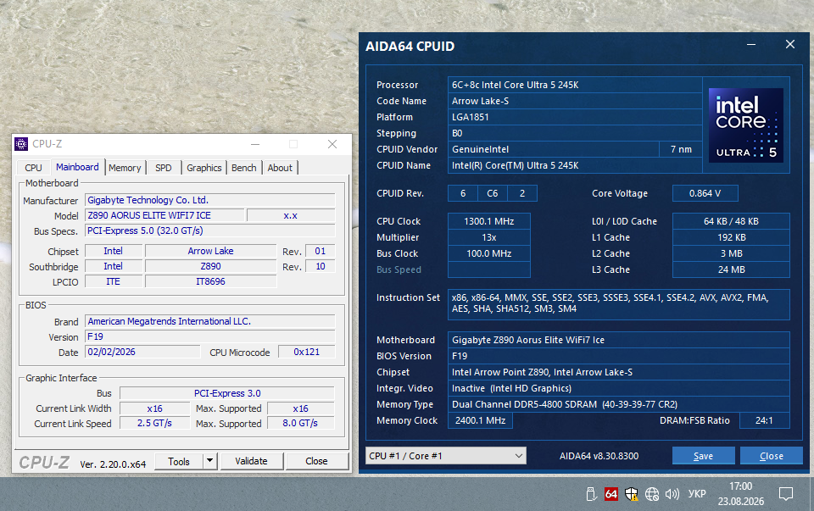This screenshot has height=511, width=814.
Task: Click the CPU-Z app icon in title bar
Action: click(x=21, y=144)
